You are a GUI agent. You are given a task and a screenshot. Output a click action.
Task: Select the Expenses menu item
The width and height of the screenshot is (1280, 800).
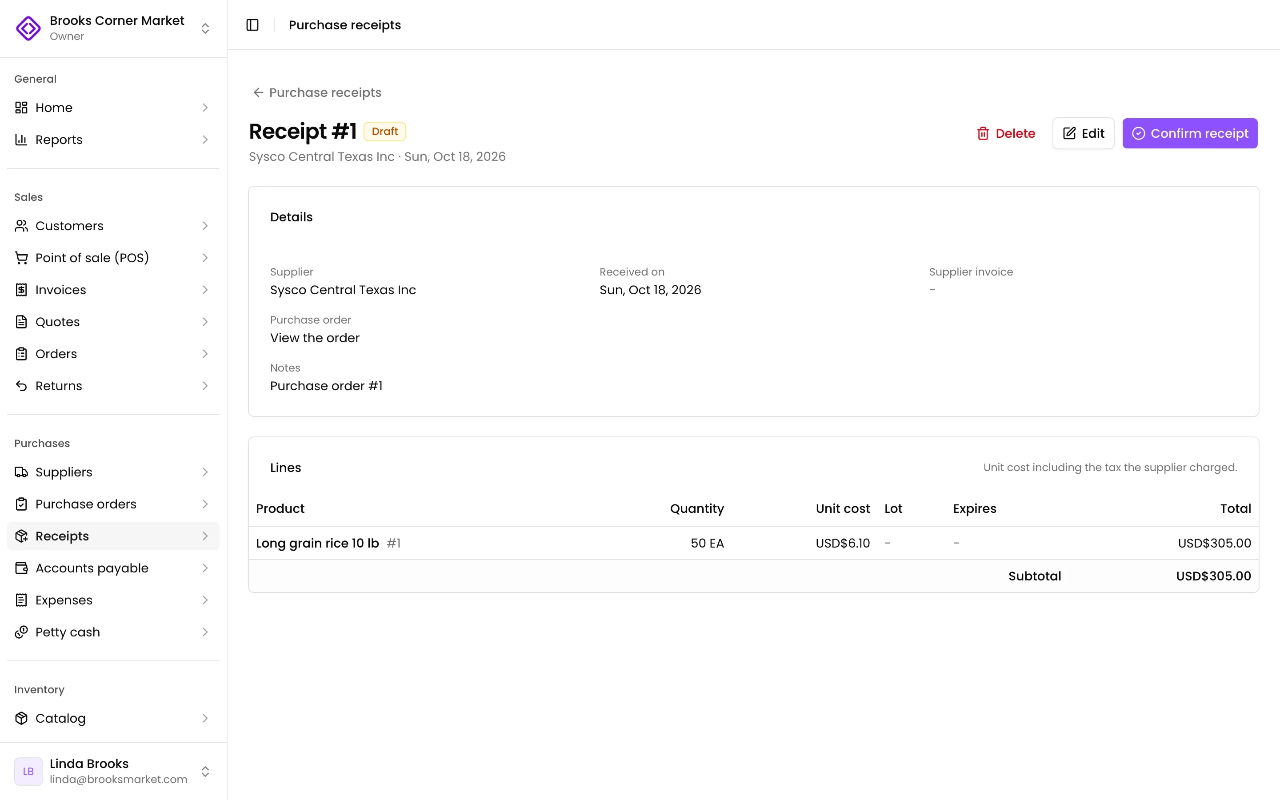(113, 600)
